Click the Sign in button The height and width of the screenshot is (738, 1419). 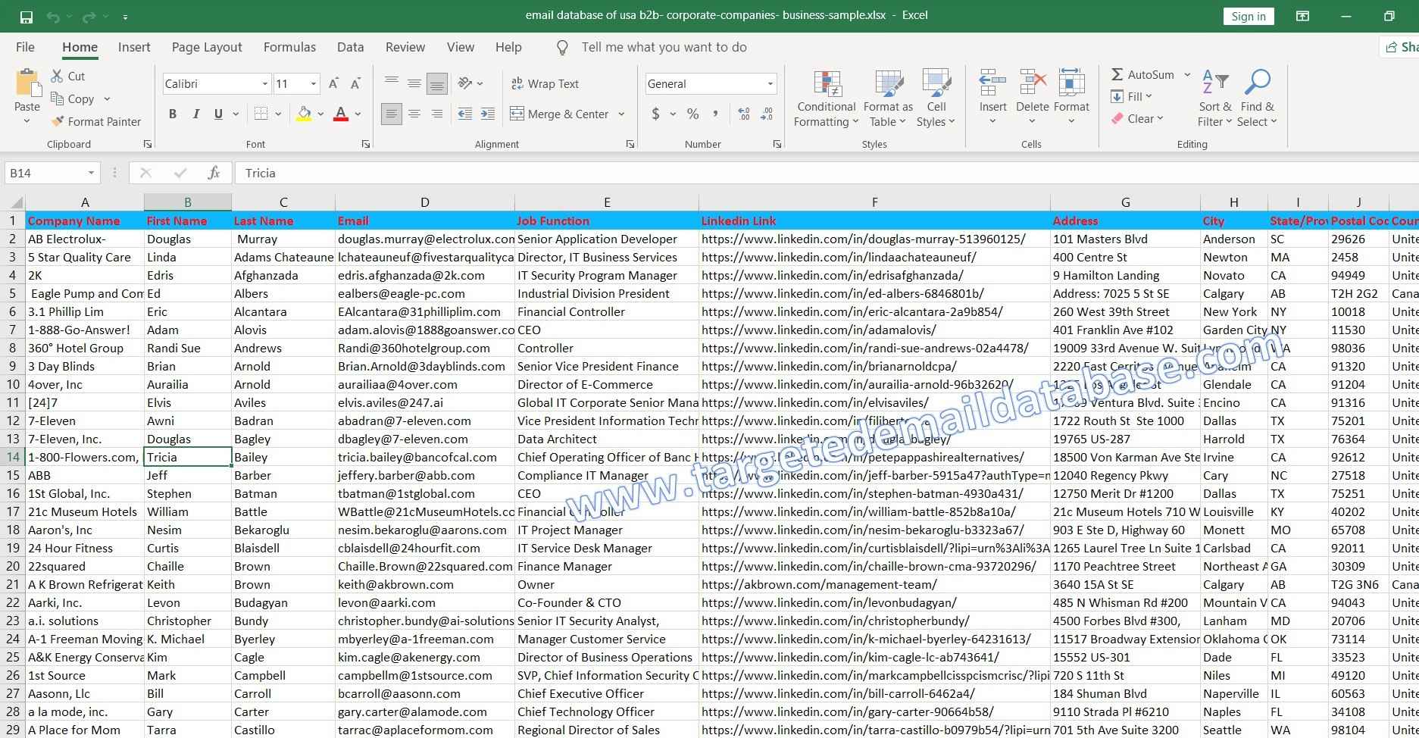1248,16
